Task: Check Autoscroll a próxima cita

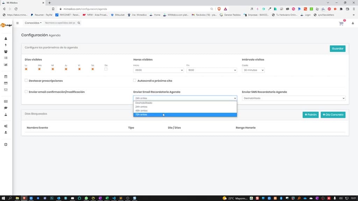Action: (135, 81)
